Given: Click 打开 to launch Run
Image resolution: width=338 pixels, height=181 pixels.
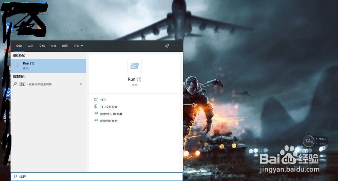Looking at the screenshot, I should pos(103,100).
